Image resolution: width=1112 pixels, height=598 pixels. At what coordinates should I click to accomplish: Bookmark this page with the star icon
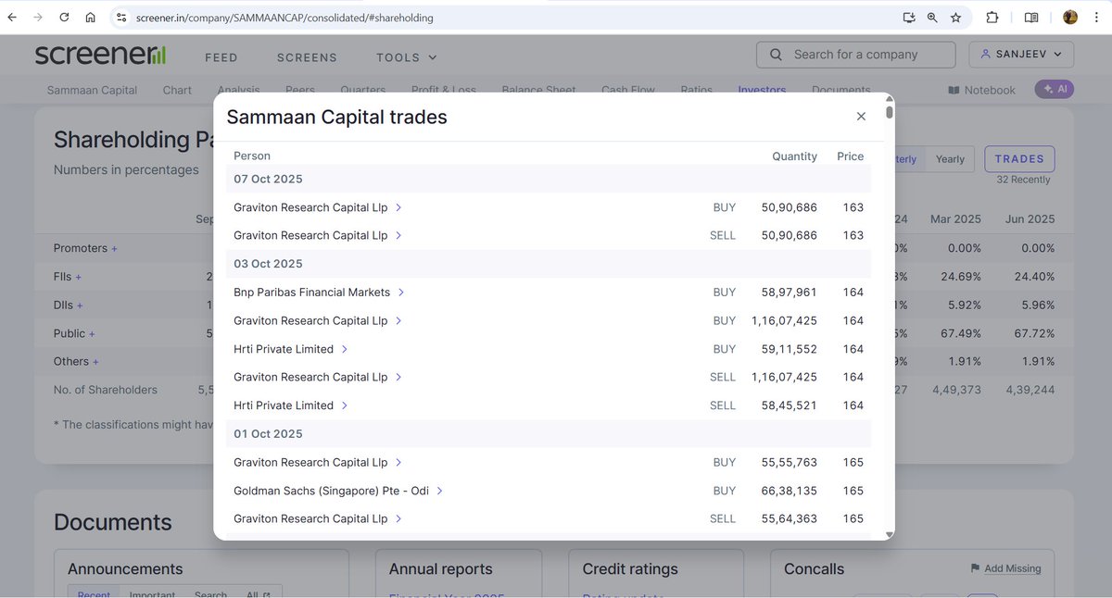(955, 18)
